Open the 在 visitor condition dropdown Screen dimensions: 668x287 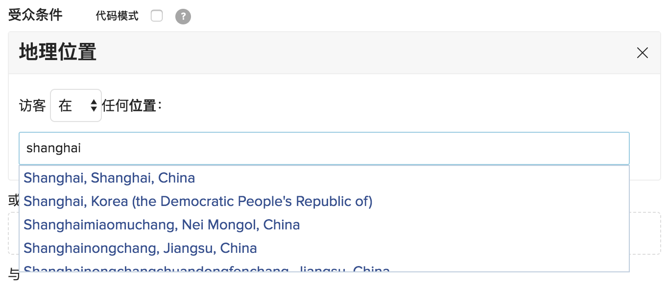pyautogui.click(x=76, y=105)
